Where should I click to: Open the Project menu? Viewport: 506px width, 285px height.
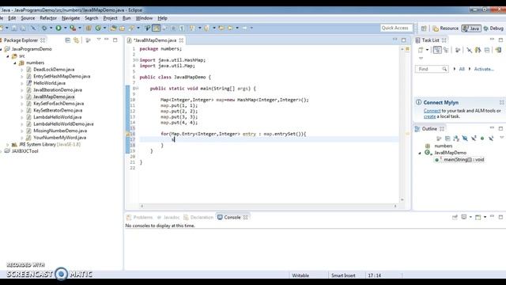point(110,18)
